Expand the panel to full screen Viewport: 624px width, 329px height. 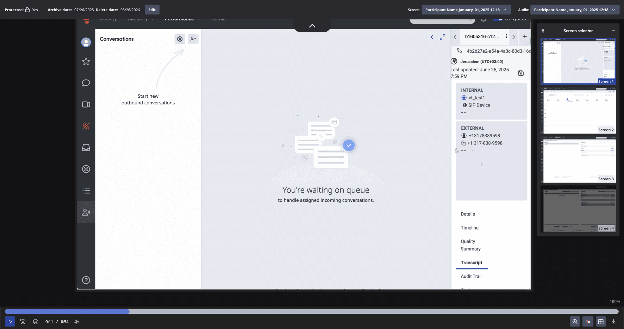(x=443, y=37)
